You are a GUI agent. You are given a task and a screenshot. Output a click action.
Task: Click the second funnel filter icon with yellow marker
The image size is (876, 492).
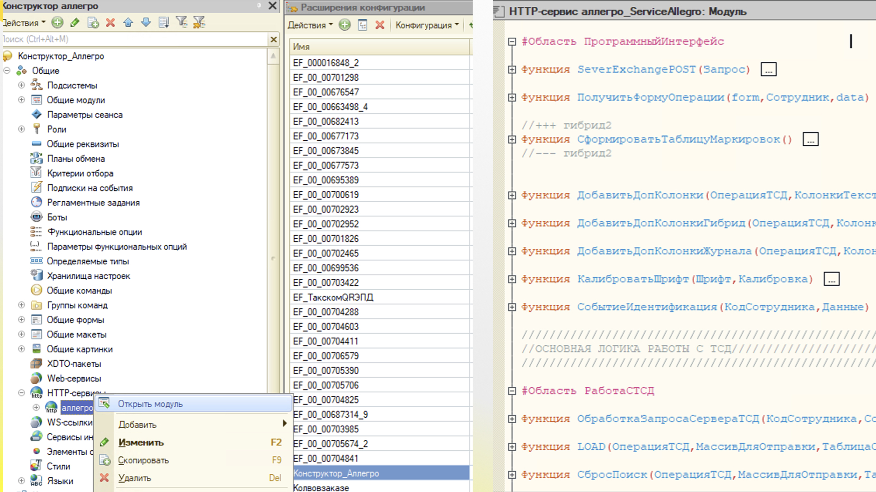click(199, 22)
